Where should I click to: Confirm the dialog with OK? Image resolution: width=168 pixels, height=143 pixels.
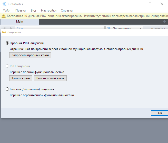point(160,113)
